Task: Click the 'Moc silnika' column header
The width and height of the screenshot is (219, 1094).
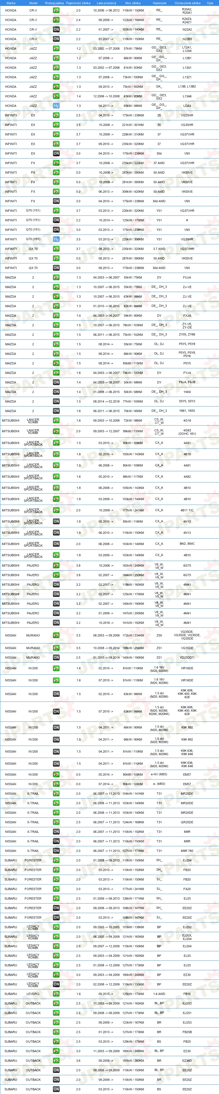Action: [133, 3]
